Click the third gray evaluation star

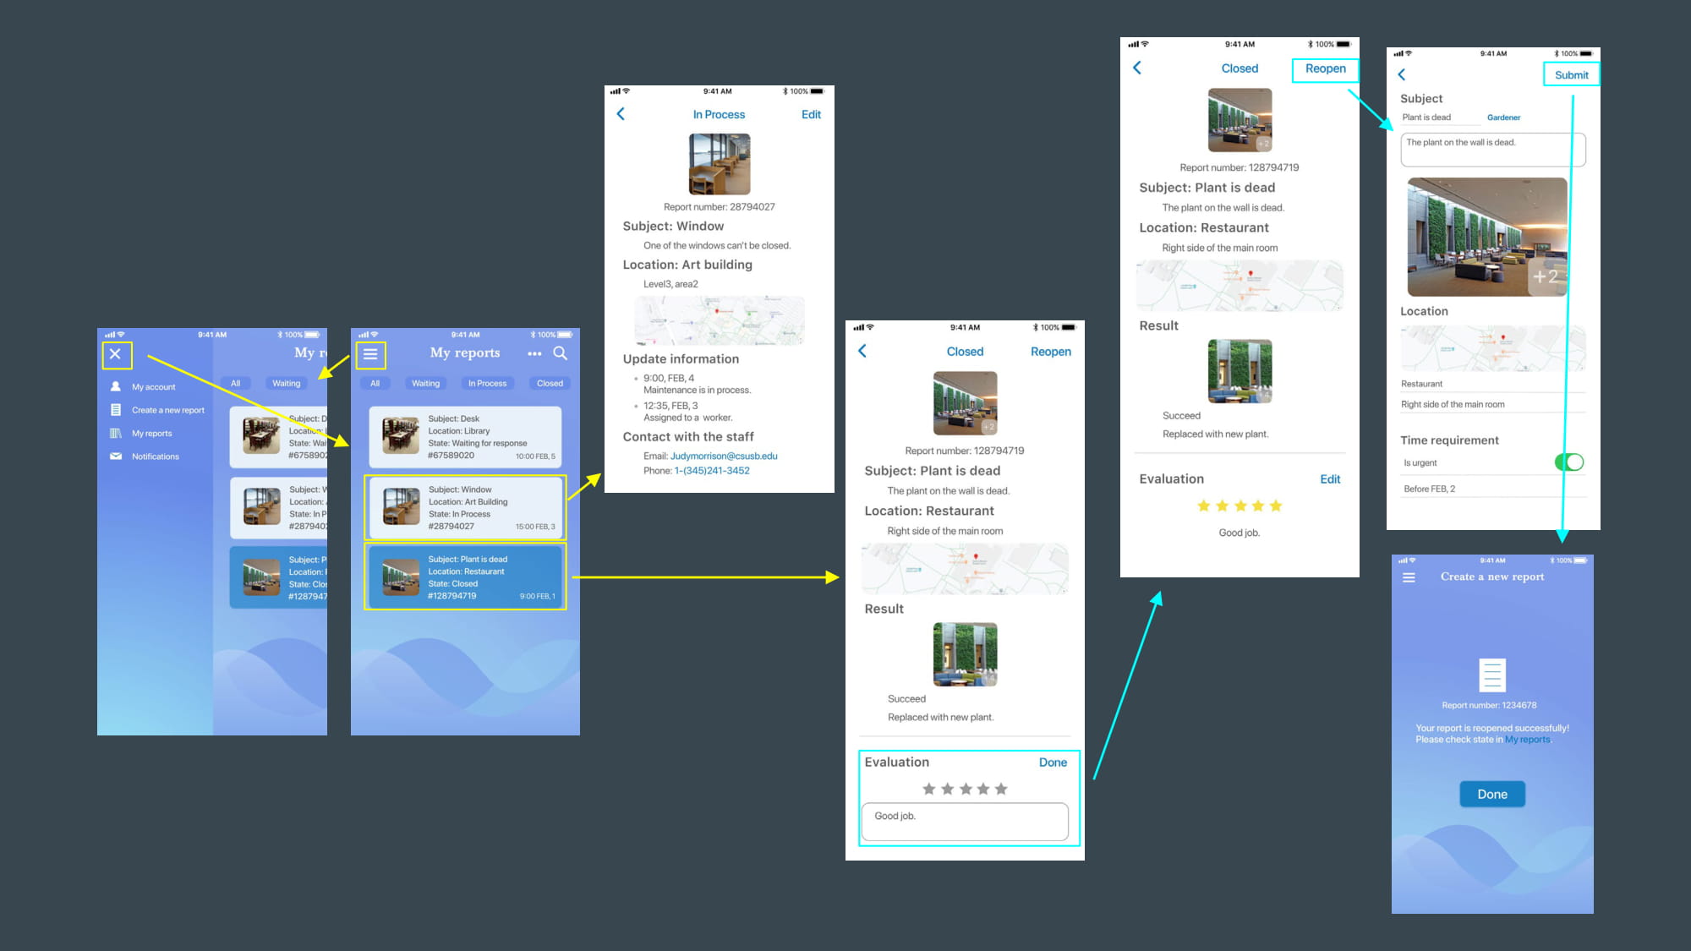tap(966, 789)
